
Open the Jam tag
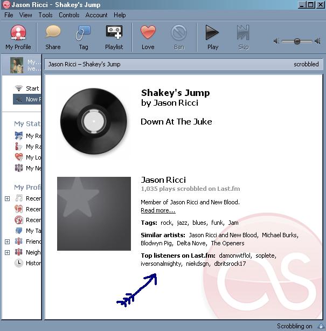tap(233, 223)
